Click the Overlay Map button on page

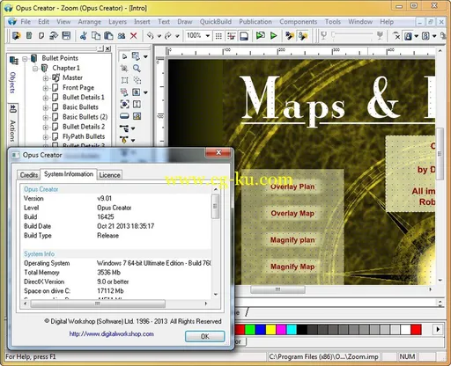[x=292, y=213]
